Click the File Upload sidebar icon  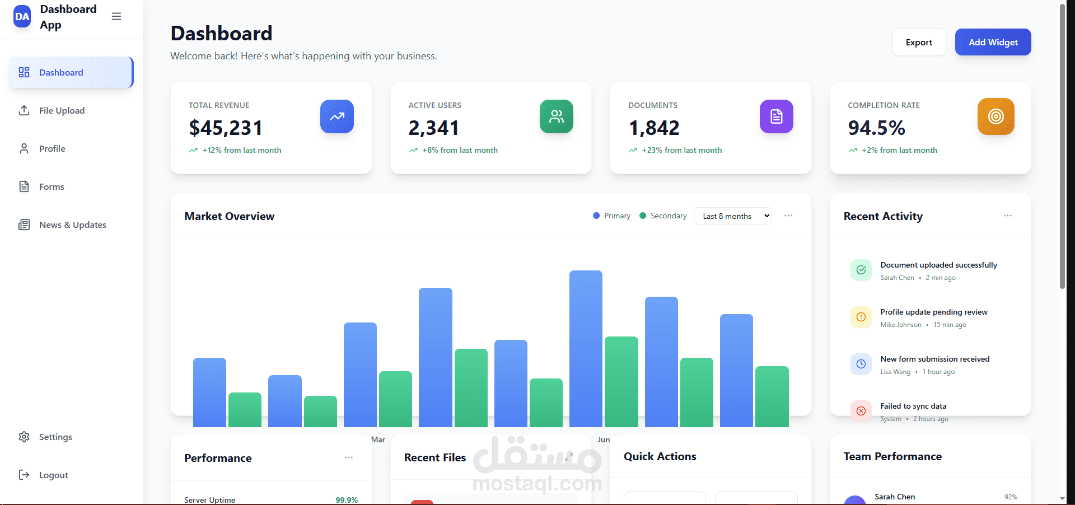(24, 110)
